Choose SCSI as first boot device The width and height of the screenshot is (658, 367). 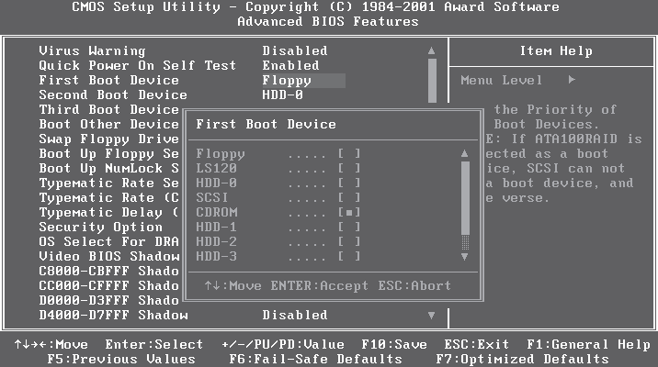click(348, 197)
